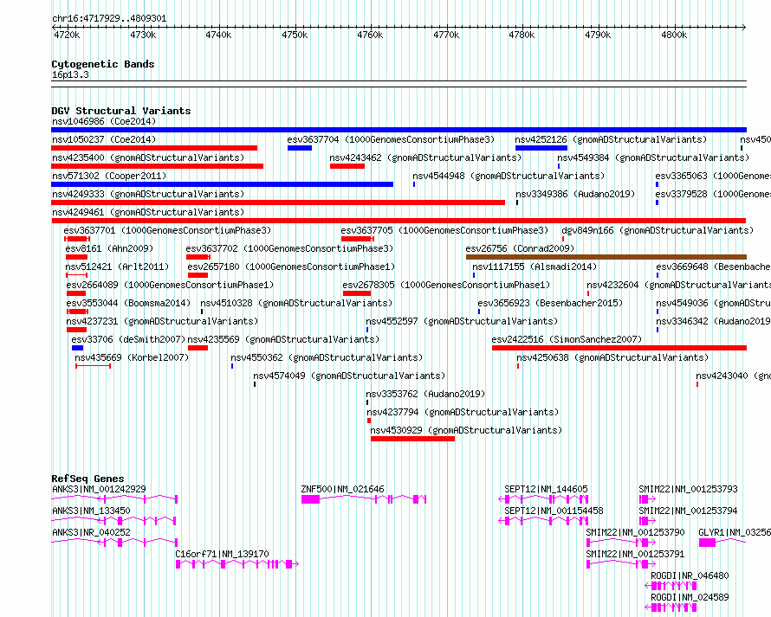
Task: Open variant nsv571302 (Cooper2011)
Action: 109,176
